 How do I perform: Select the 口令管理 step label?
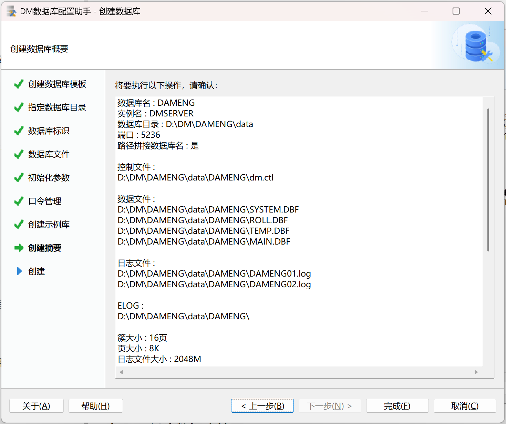45,201
